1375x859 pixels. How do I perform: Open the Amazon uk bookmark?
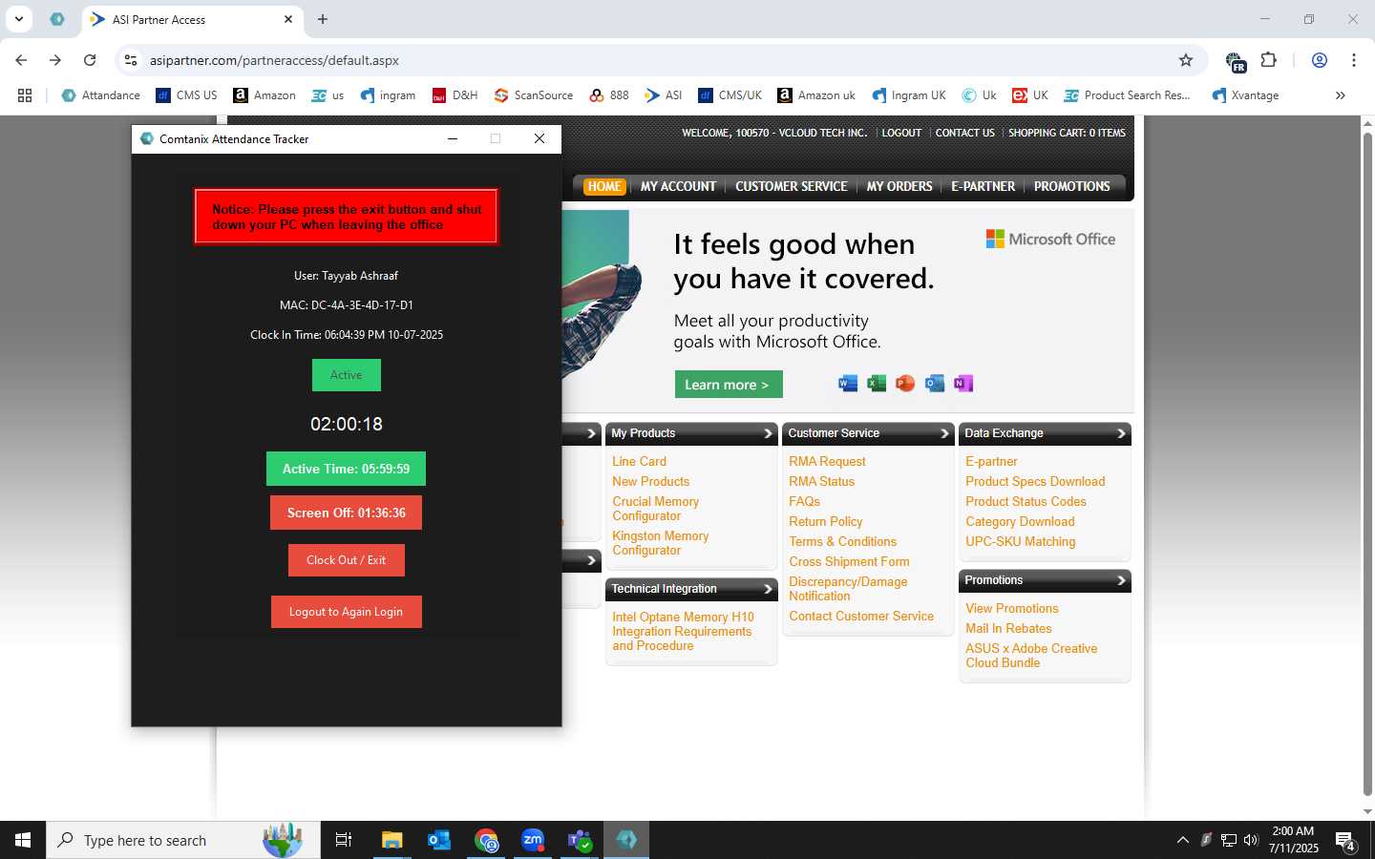point(816,95)
